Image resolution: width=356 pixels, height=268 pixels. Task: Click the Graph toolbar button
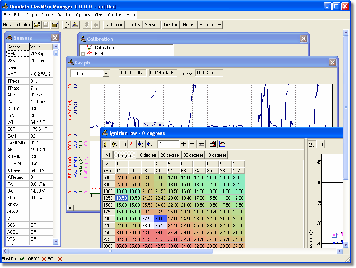point(188,25)
